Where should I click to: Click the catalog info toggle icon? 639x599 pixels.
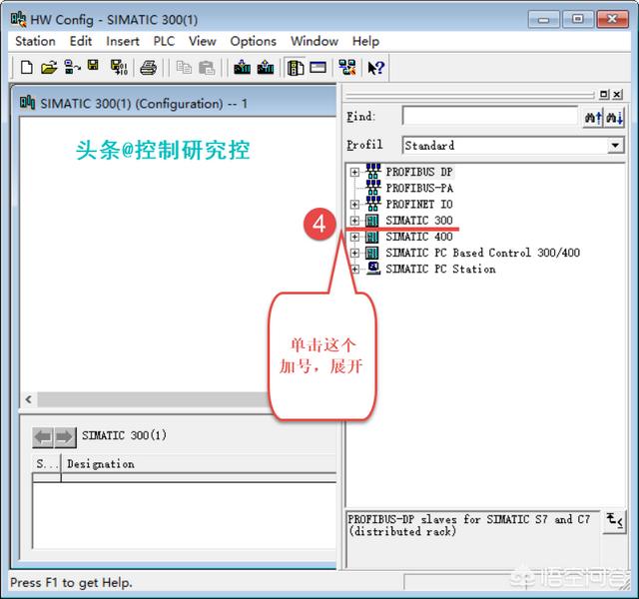tap(615, 521)
